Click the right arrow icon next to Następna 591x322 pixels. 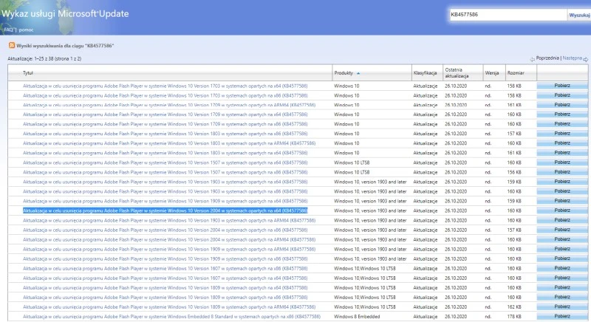pyautogui.click(x=584, y=58)
